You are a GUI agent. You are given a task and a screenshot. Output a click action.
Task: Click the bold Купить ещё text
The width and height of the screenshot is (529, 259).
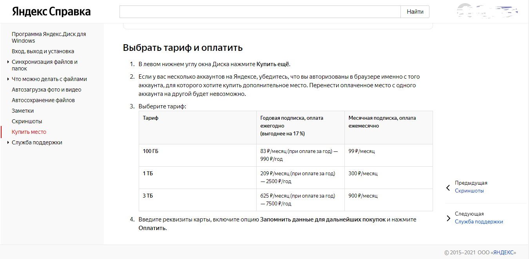pyautogui.click(x=273, y=64)
